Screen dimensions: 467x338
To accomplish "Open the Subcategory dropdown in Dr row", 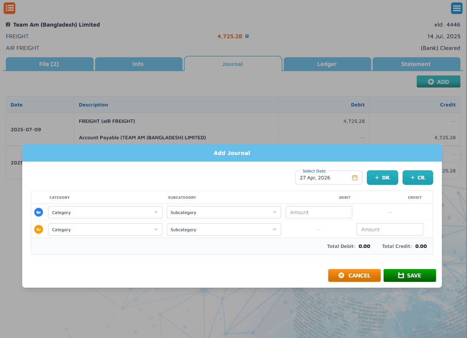I will [x=224, y=212].
